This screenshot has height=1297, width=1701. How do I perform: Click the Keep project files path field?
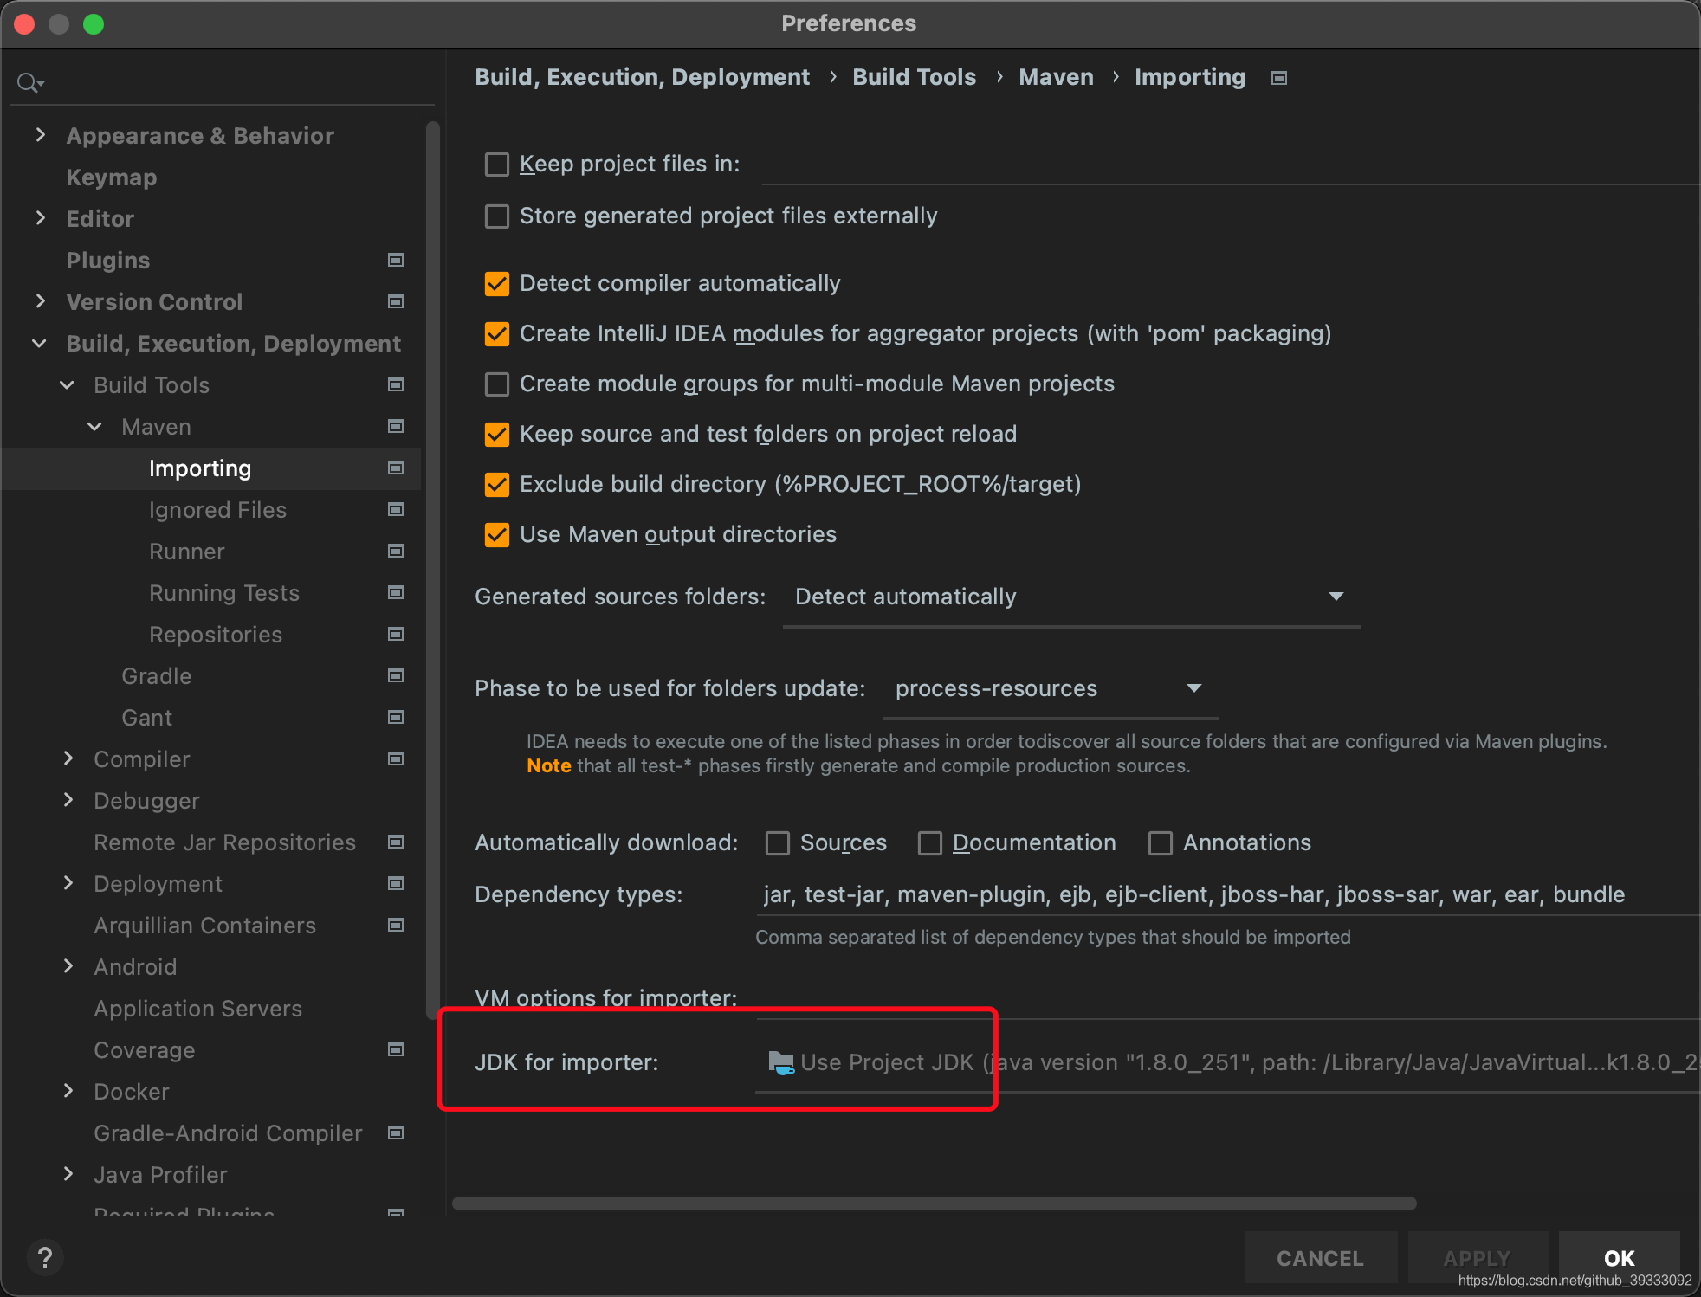(1231, 165)
